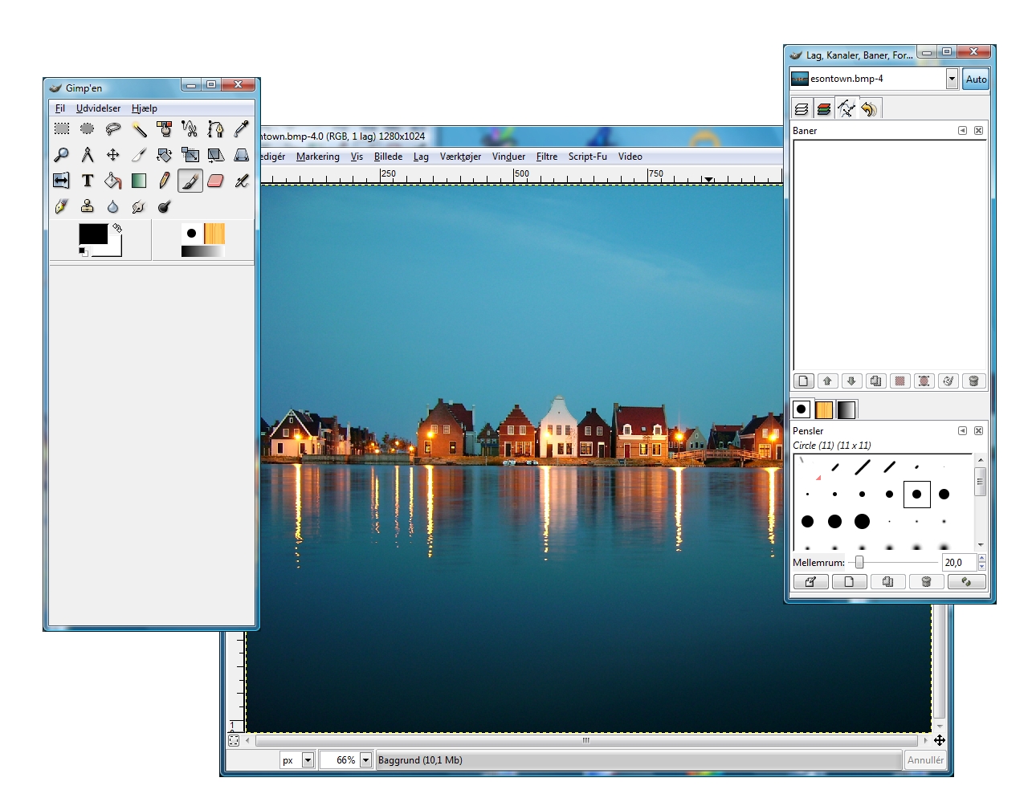Pick the Bucket Fill tool
The image size is (1028, 798).
coord(113,181)
